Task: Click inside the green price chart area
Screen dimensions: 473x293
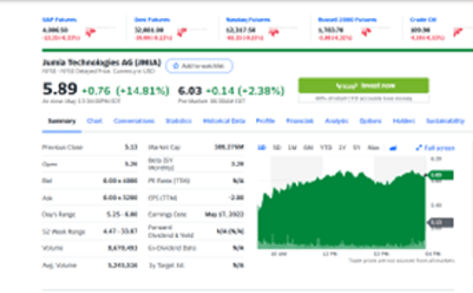Action: [338, 216]
